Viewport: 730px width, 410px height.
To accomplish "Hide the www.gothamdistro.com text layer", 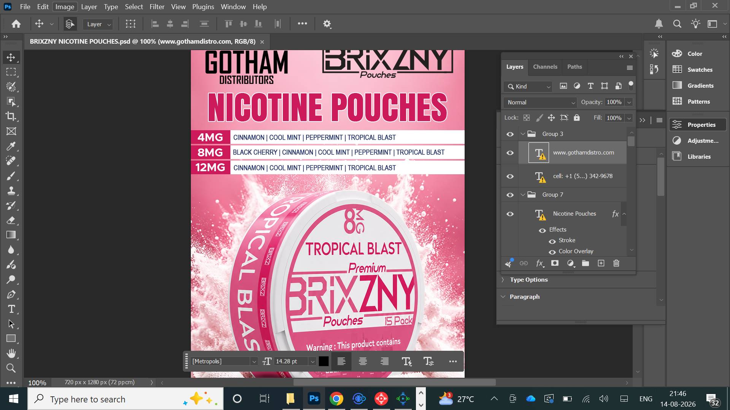I will (510, 153).
